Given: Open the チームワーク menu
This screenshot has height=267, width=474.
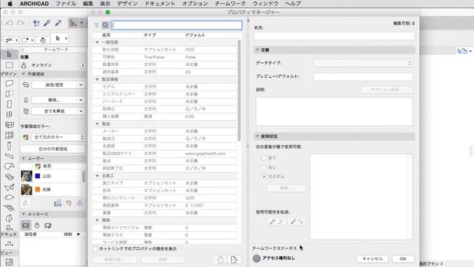Looking at the screenshot, I should [230, 4].
